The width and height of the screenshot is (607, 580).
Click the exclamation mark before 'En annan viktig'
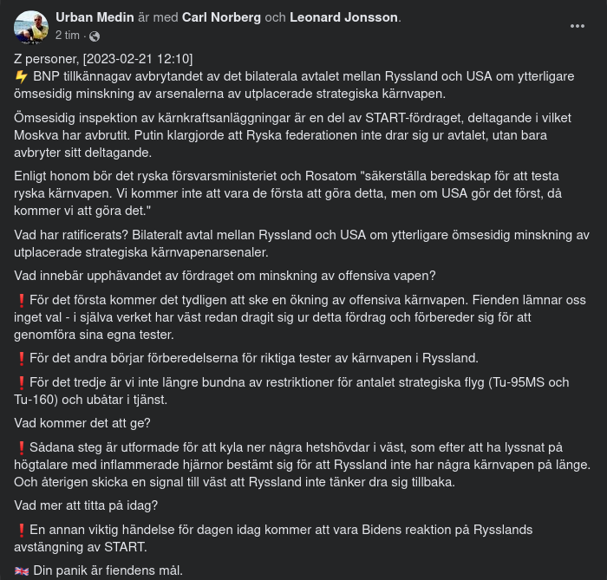[22, 530]
